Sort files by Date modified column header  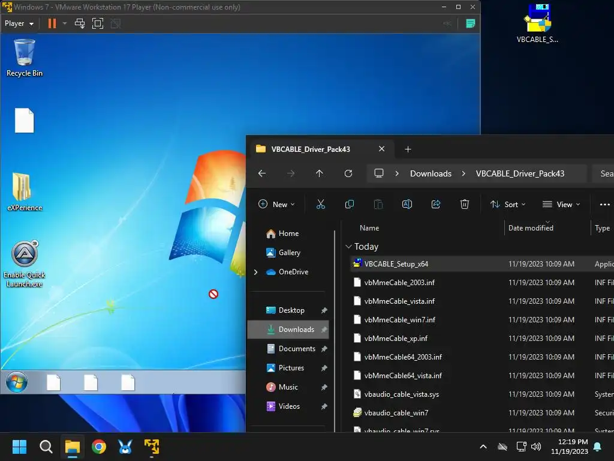(531, 228)
